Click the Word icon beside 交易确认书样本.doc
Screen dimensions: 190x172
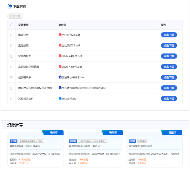(x=60, y=77)
